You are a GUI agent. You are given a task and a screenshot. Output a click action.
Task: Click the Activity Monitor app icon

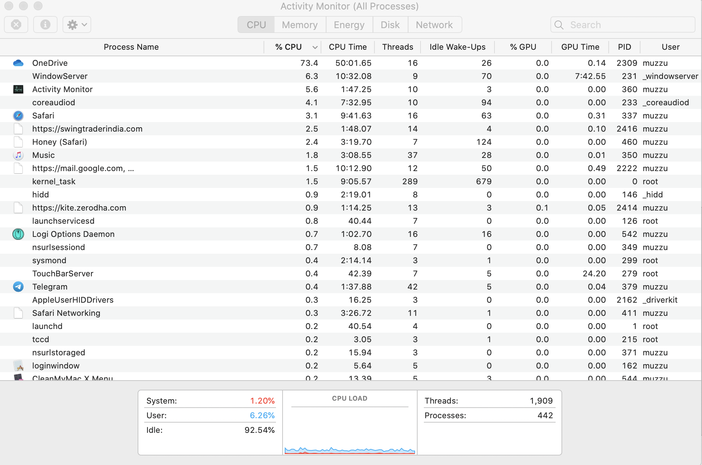pyautogui.click(x=18, y=89)
